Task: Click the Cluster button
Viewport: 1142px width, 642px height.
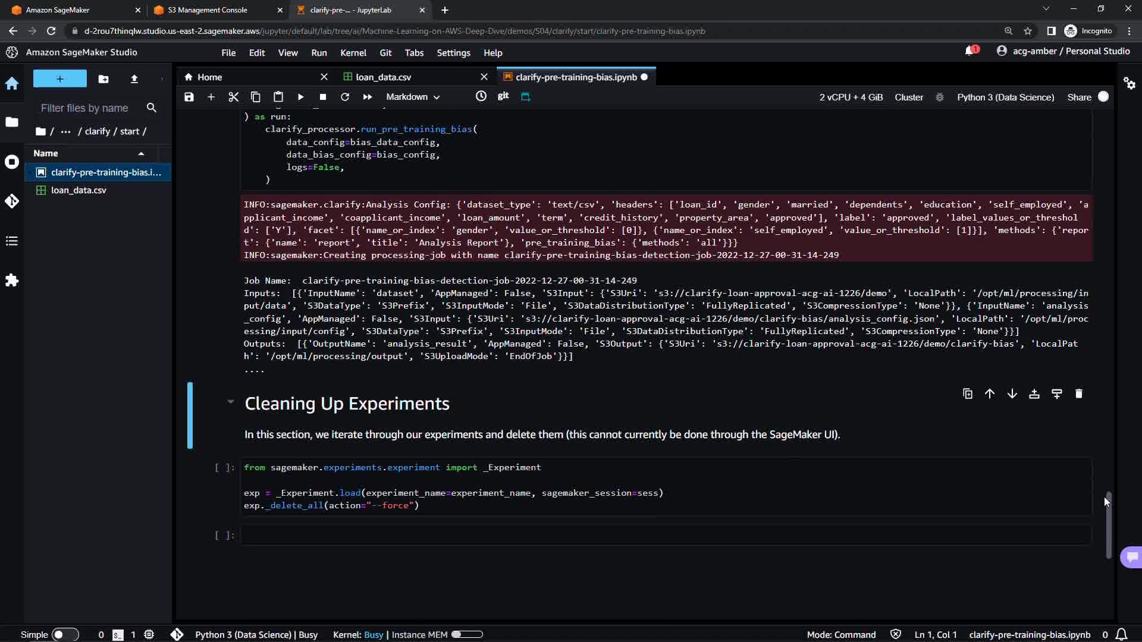Action: (908, 97)
